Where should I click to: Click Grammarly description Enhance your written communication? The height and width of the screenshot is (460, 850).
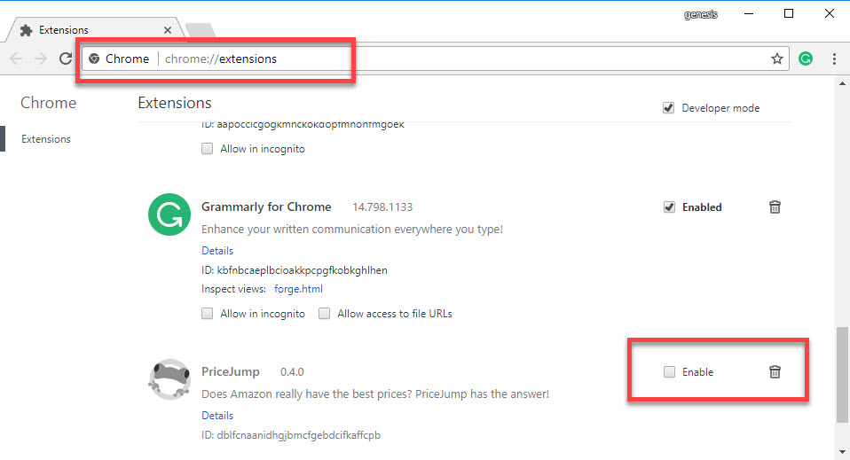(x=352, y=230)
